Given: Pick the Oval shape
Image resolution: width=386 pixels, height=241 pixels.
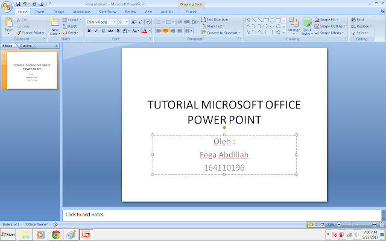Looking at the screenshot, I should tap(272, 20).
